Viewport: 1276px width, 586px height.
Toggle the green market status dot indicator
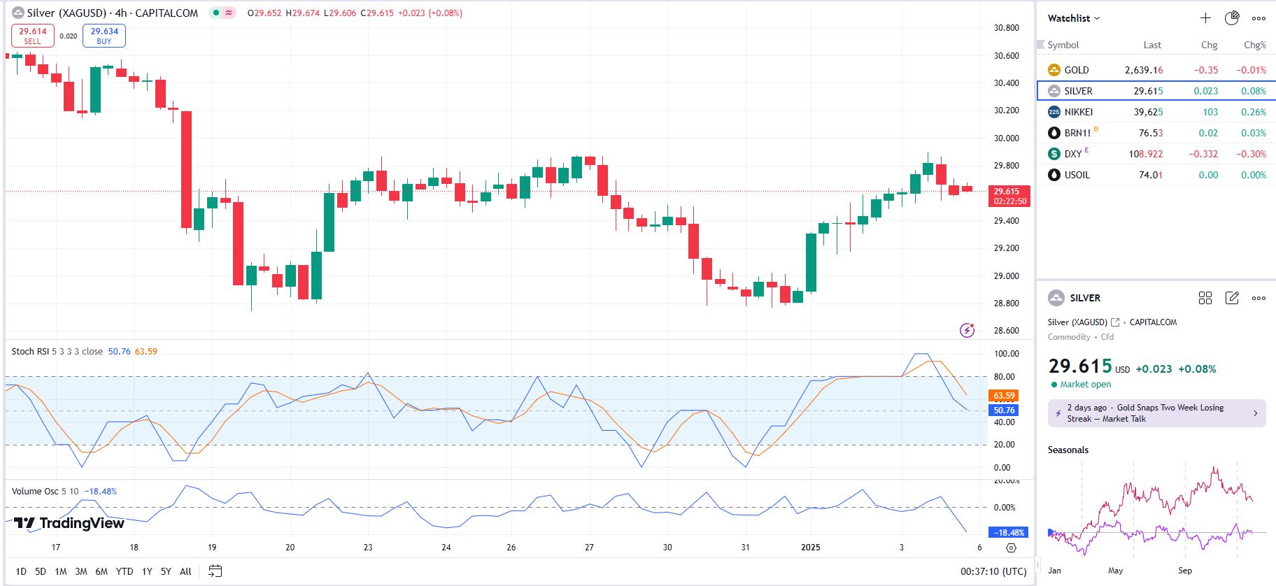[217, 13]
